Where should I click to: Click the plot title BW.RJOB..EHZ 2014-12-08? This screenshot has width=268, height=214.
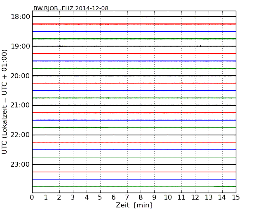(71, 8)
